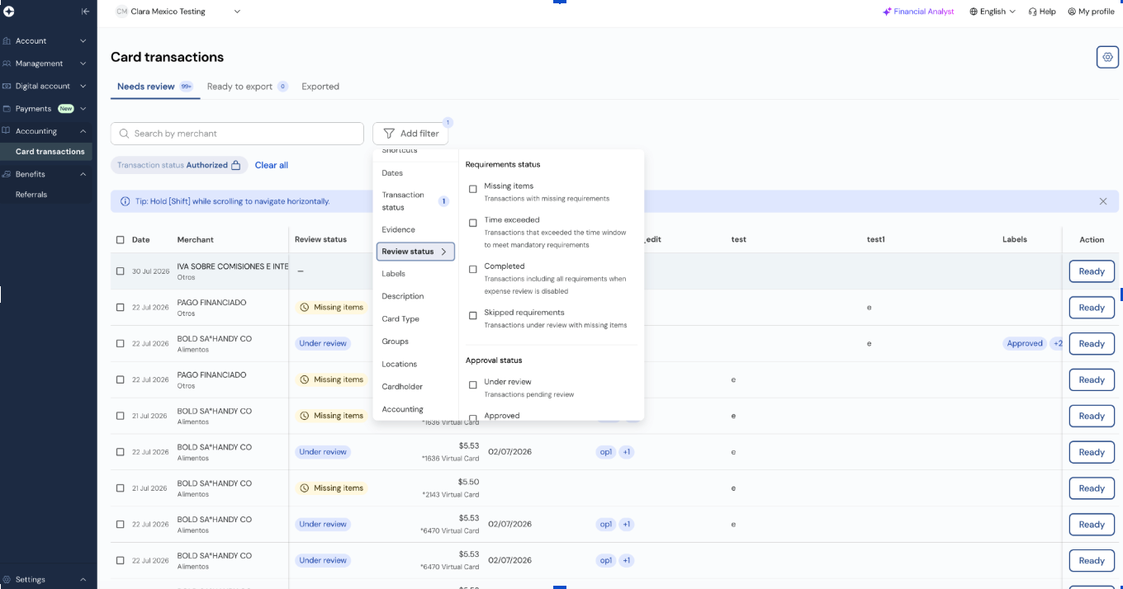Click the CM avatar beside Clara Mexico Testing
The width and height of the screenshot is (1123, 589).
[121, 12]
